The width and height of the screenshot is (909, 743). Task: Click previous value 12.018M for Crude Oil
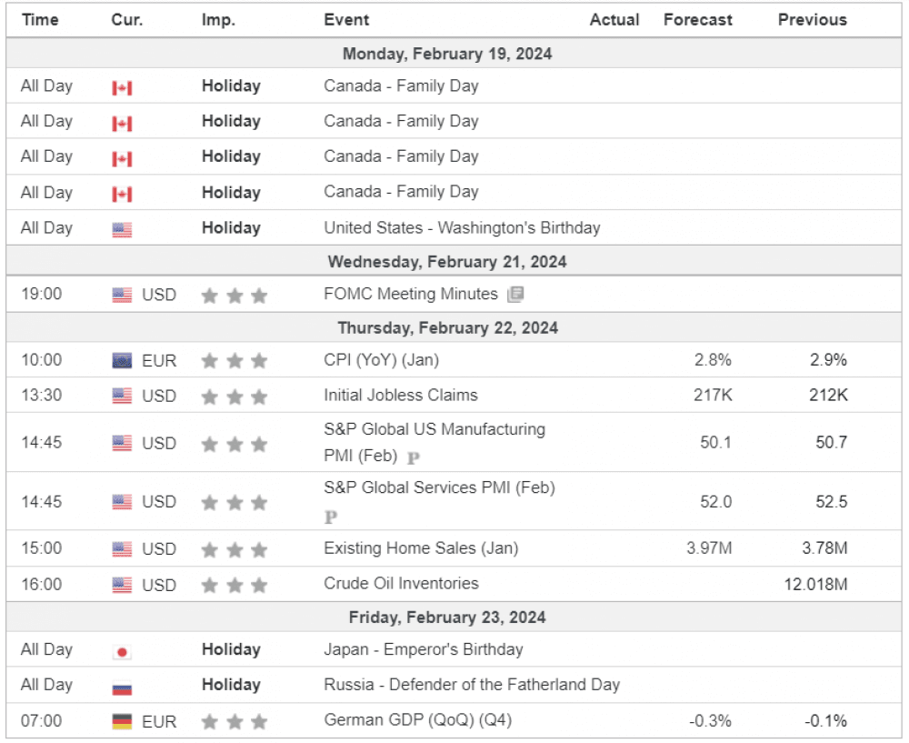[x=815, y=584]
